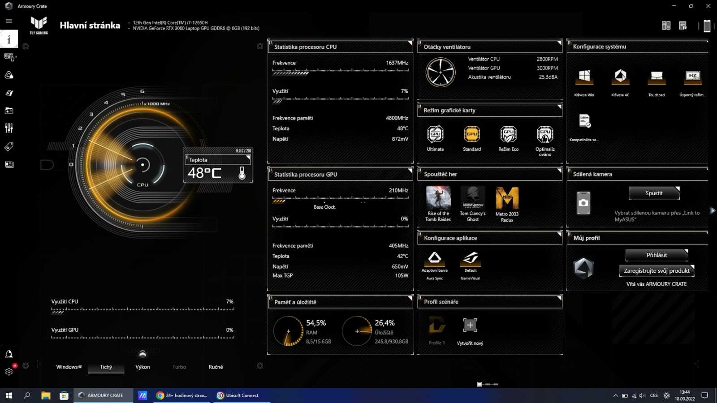The width and height of the screenshot is (717, 403).
Task: Select Turbo performance mode
Action: 179,367
